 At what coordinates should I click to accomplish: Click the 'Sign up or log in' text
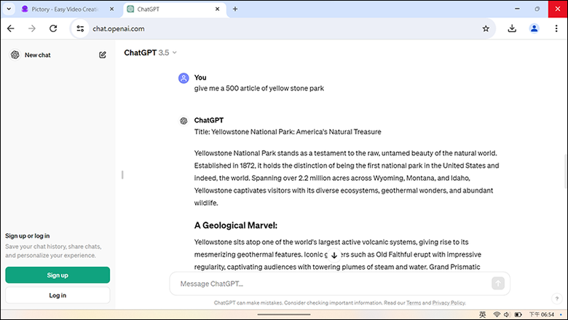click(28, 236)
